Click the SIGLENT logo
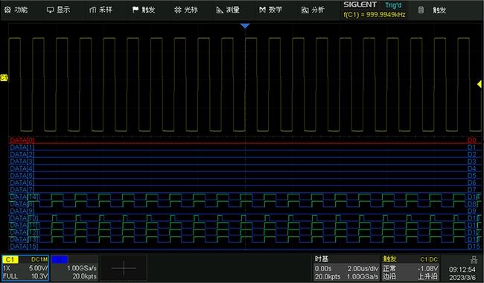This screenshot has height=283, width=484. (360, 4)
